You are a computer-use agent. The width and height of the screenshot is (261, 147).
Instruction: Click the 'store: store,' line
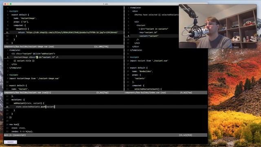18,128
